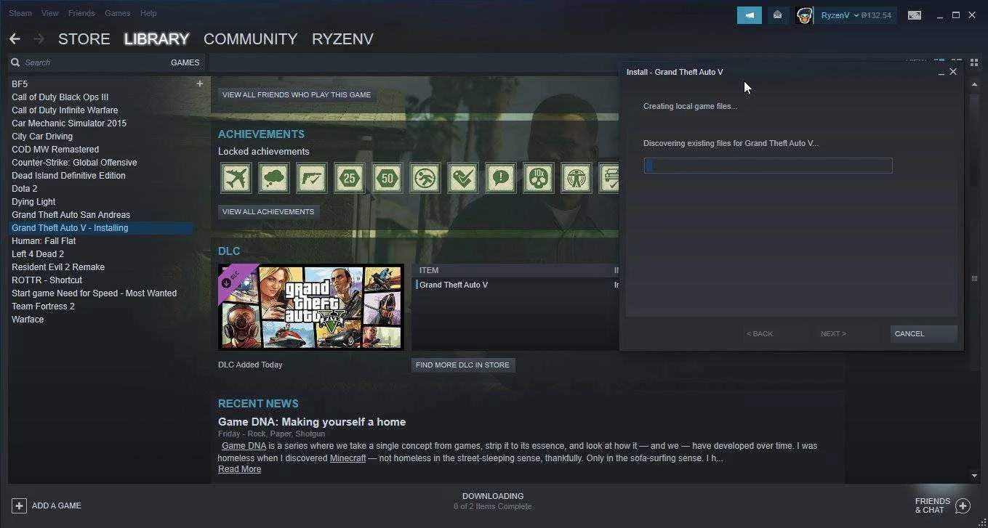This screenshot has height=528, width=988.
Task: Add a category with the plus icon
Action: (199, 84)
